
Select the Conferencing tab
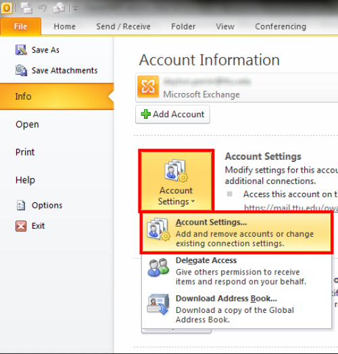(281, 26)
